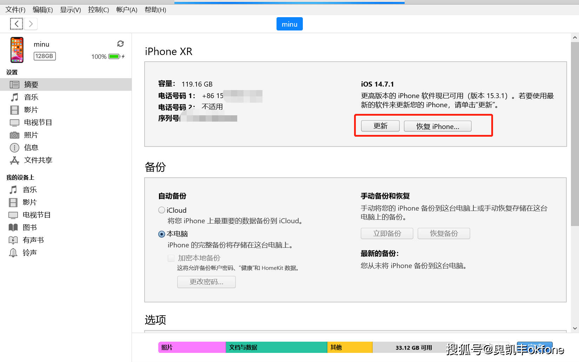Open the 影片 section in sidebar
This screenshot has height=362, width=579.
tap(31, 110)
